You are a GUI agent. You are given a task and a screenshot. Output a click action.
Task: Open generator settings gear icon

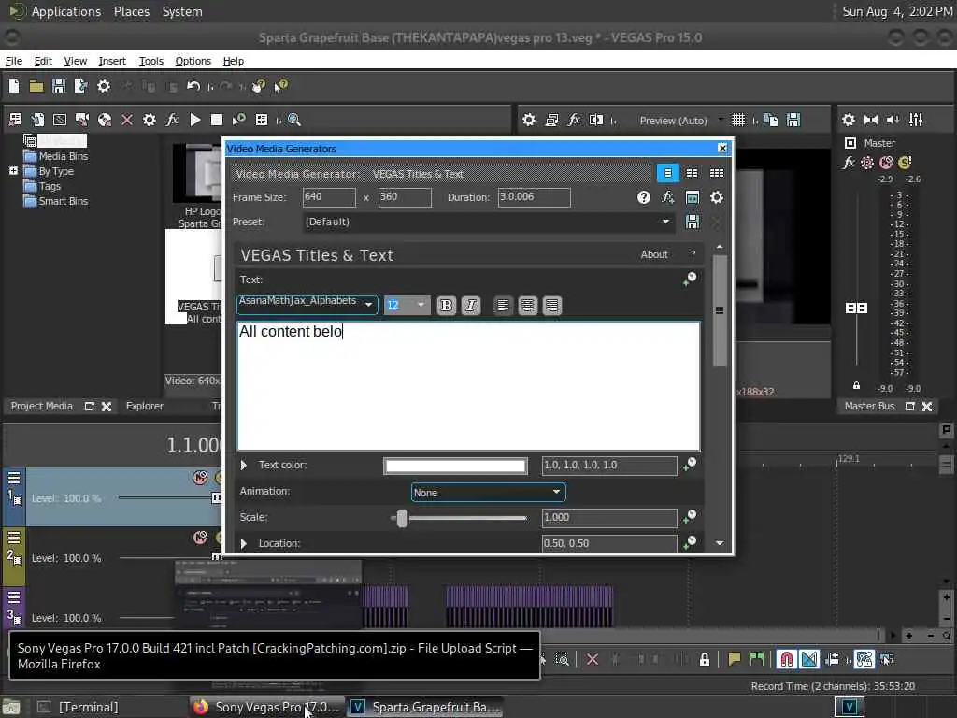pos(717,197)
